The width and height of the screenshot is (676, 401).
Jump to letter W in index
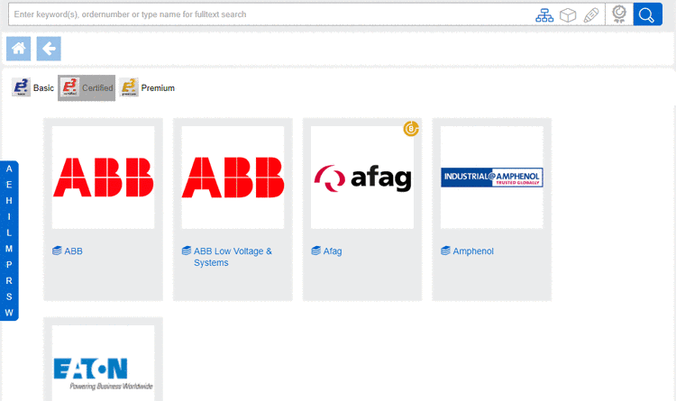(x=9, y=313)
